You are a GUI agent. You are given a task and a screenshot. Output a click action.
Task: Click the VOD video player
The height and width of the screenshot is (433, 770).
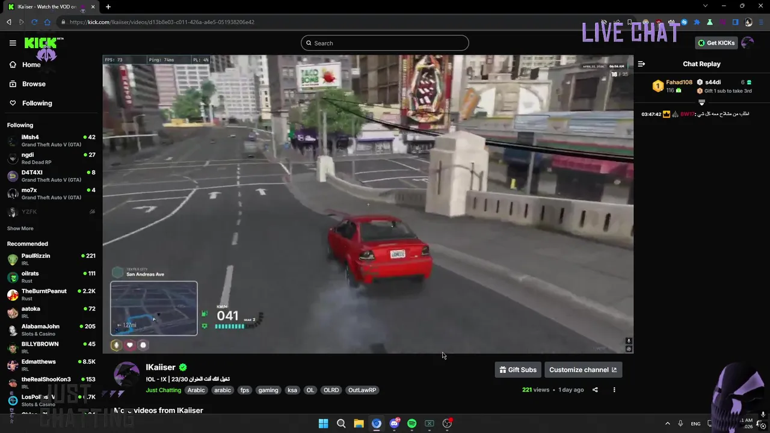pos(368,204)
